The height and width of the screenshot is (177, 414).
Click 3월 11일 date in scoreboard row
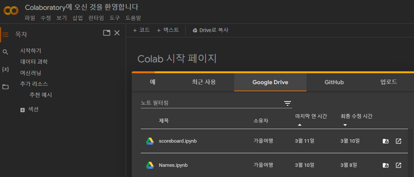point(305,141)
